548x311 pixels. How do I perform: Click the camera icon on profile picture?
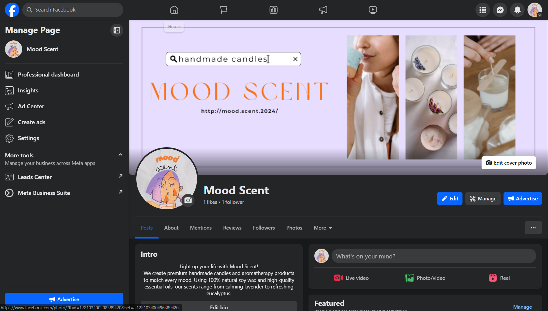188,200
